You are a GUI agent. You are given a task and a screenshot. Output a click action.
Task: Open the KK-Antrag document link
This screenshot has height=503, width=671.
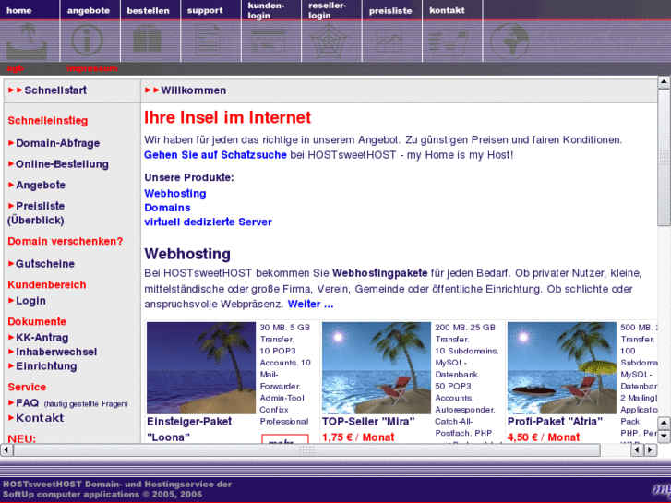tap(42, 338)
